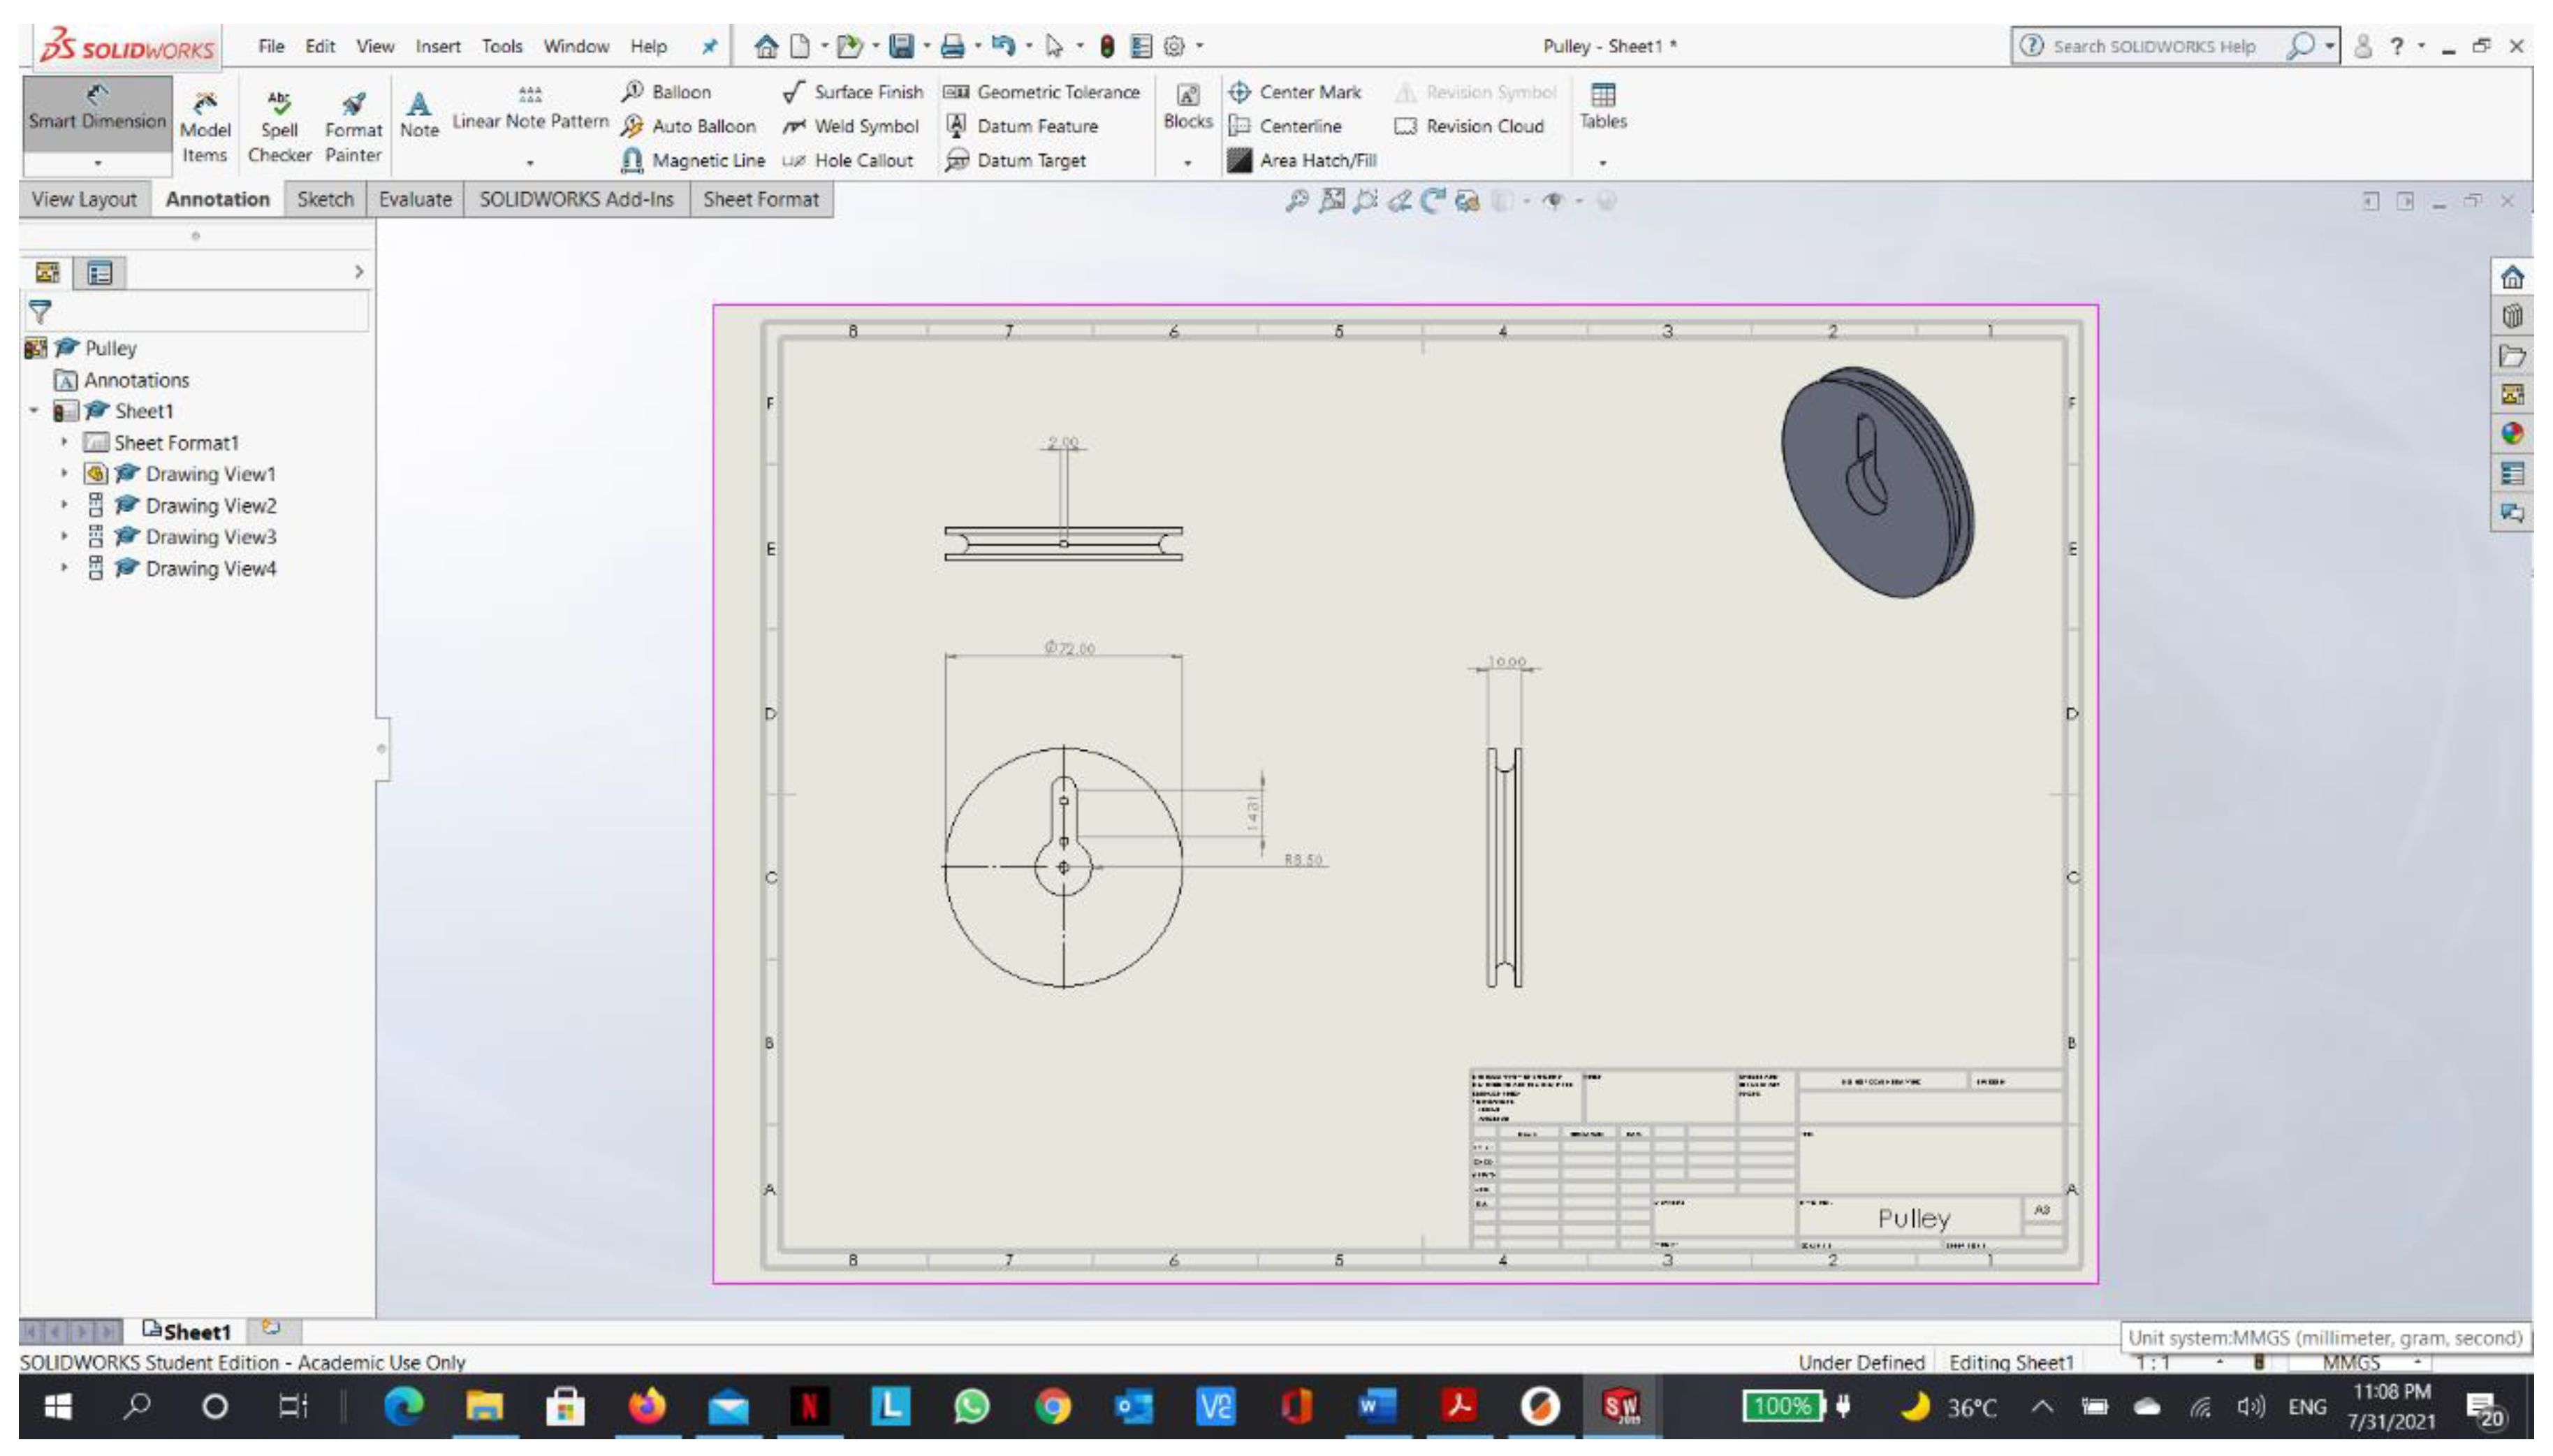
Task: Collapse the Sheet1 tree node
Action: 34,411
